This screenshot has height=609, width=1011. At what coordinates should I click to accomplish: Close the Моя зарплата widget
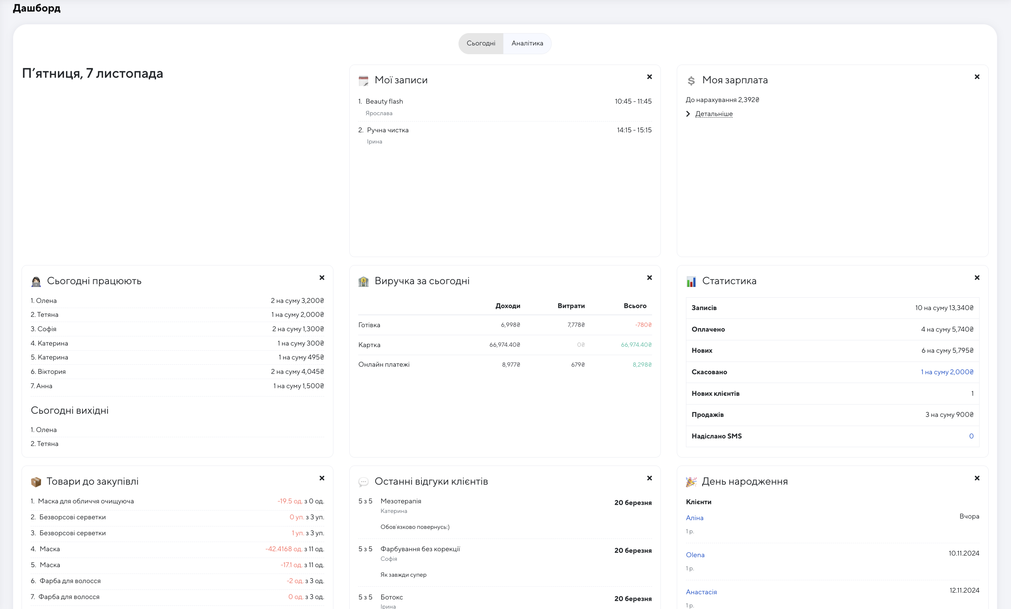[x=977, y=77]
